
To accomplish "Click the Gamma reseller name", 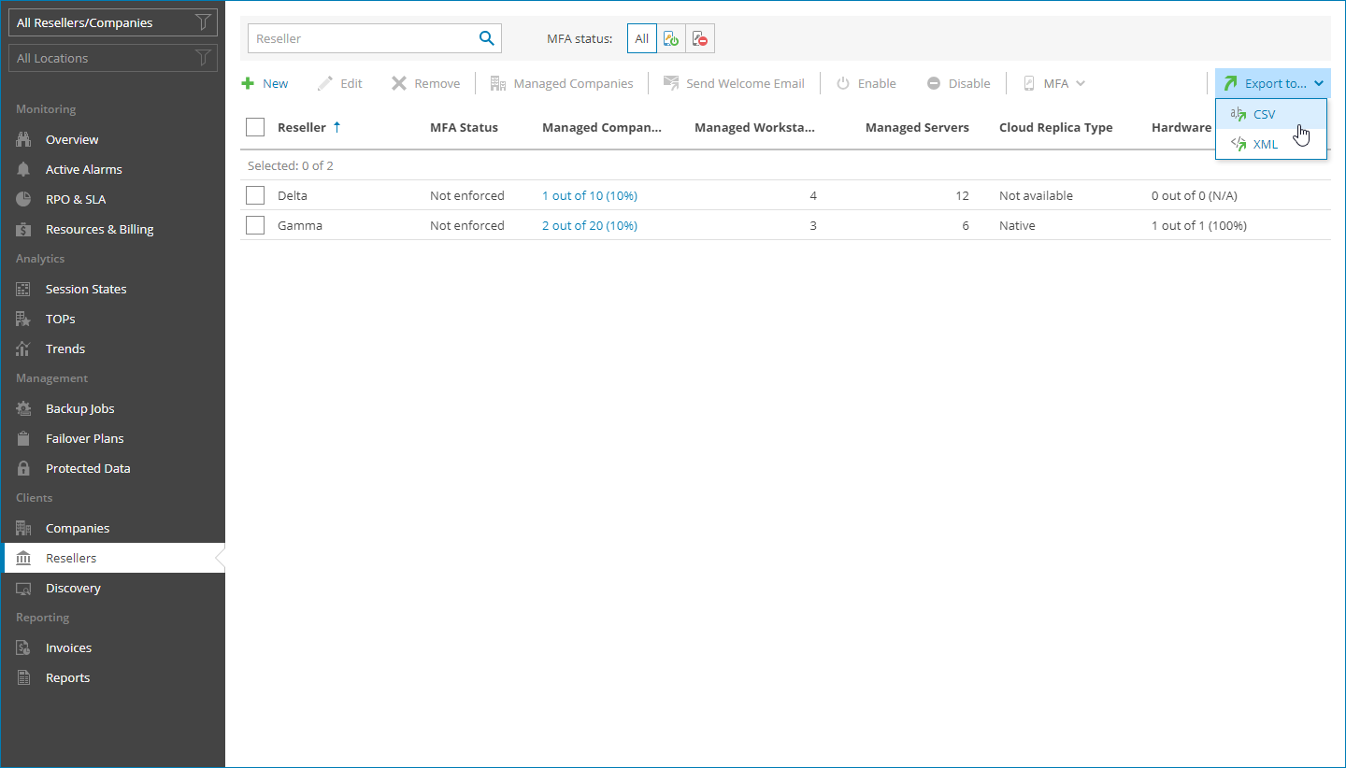I will (300, 225).
